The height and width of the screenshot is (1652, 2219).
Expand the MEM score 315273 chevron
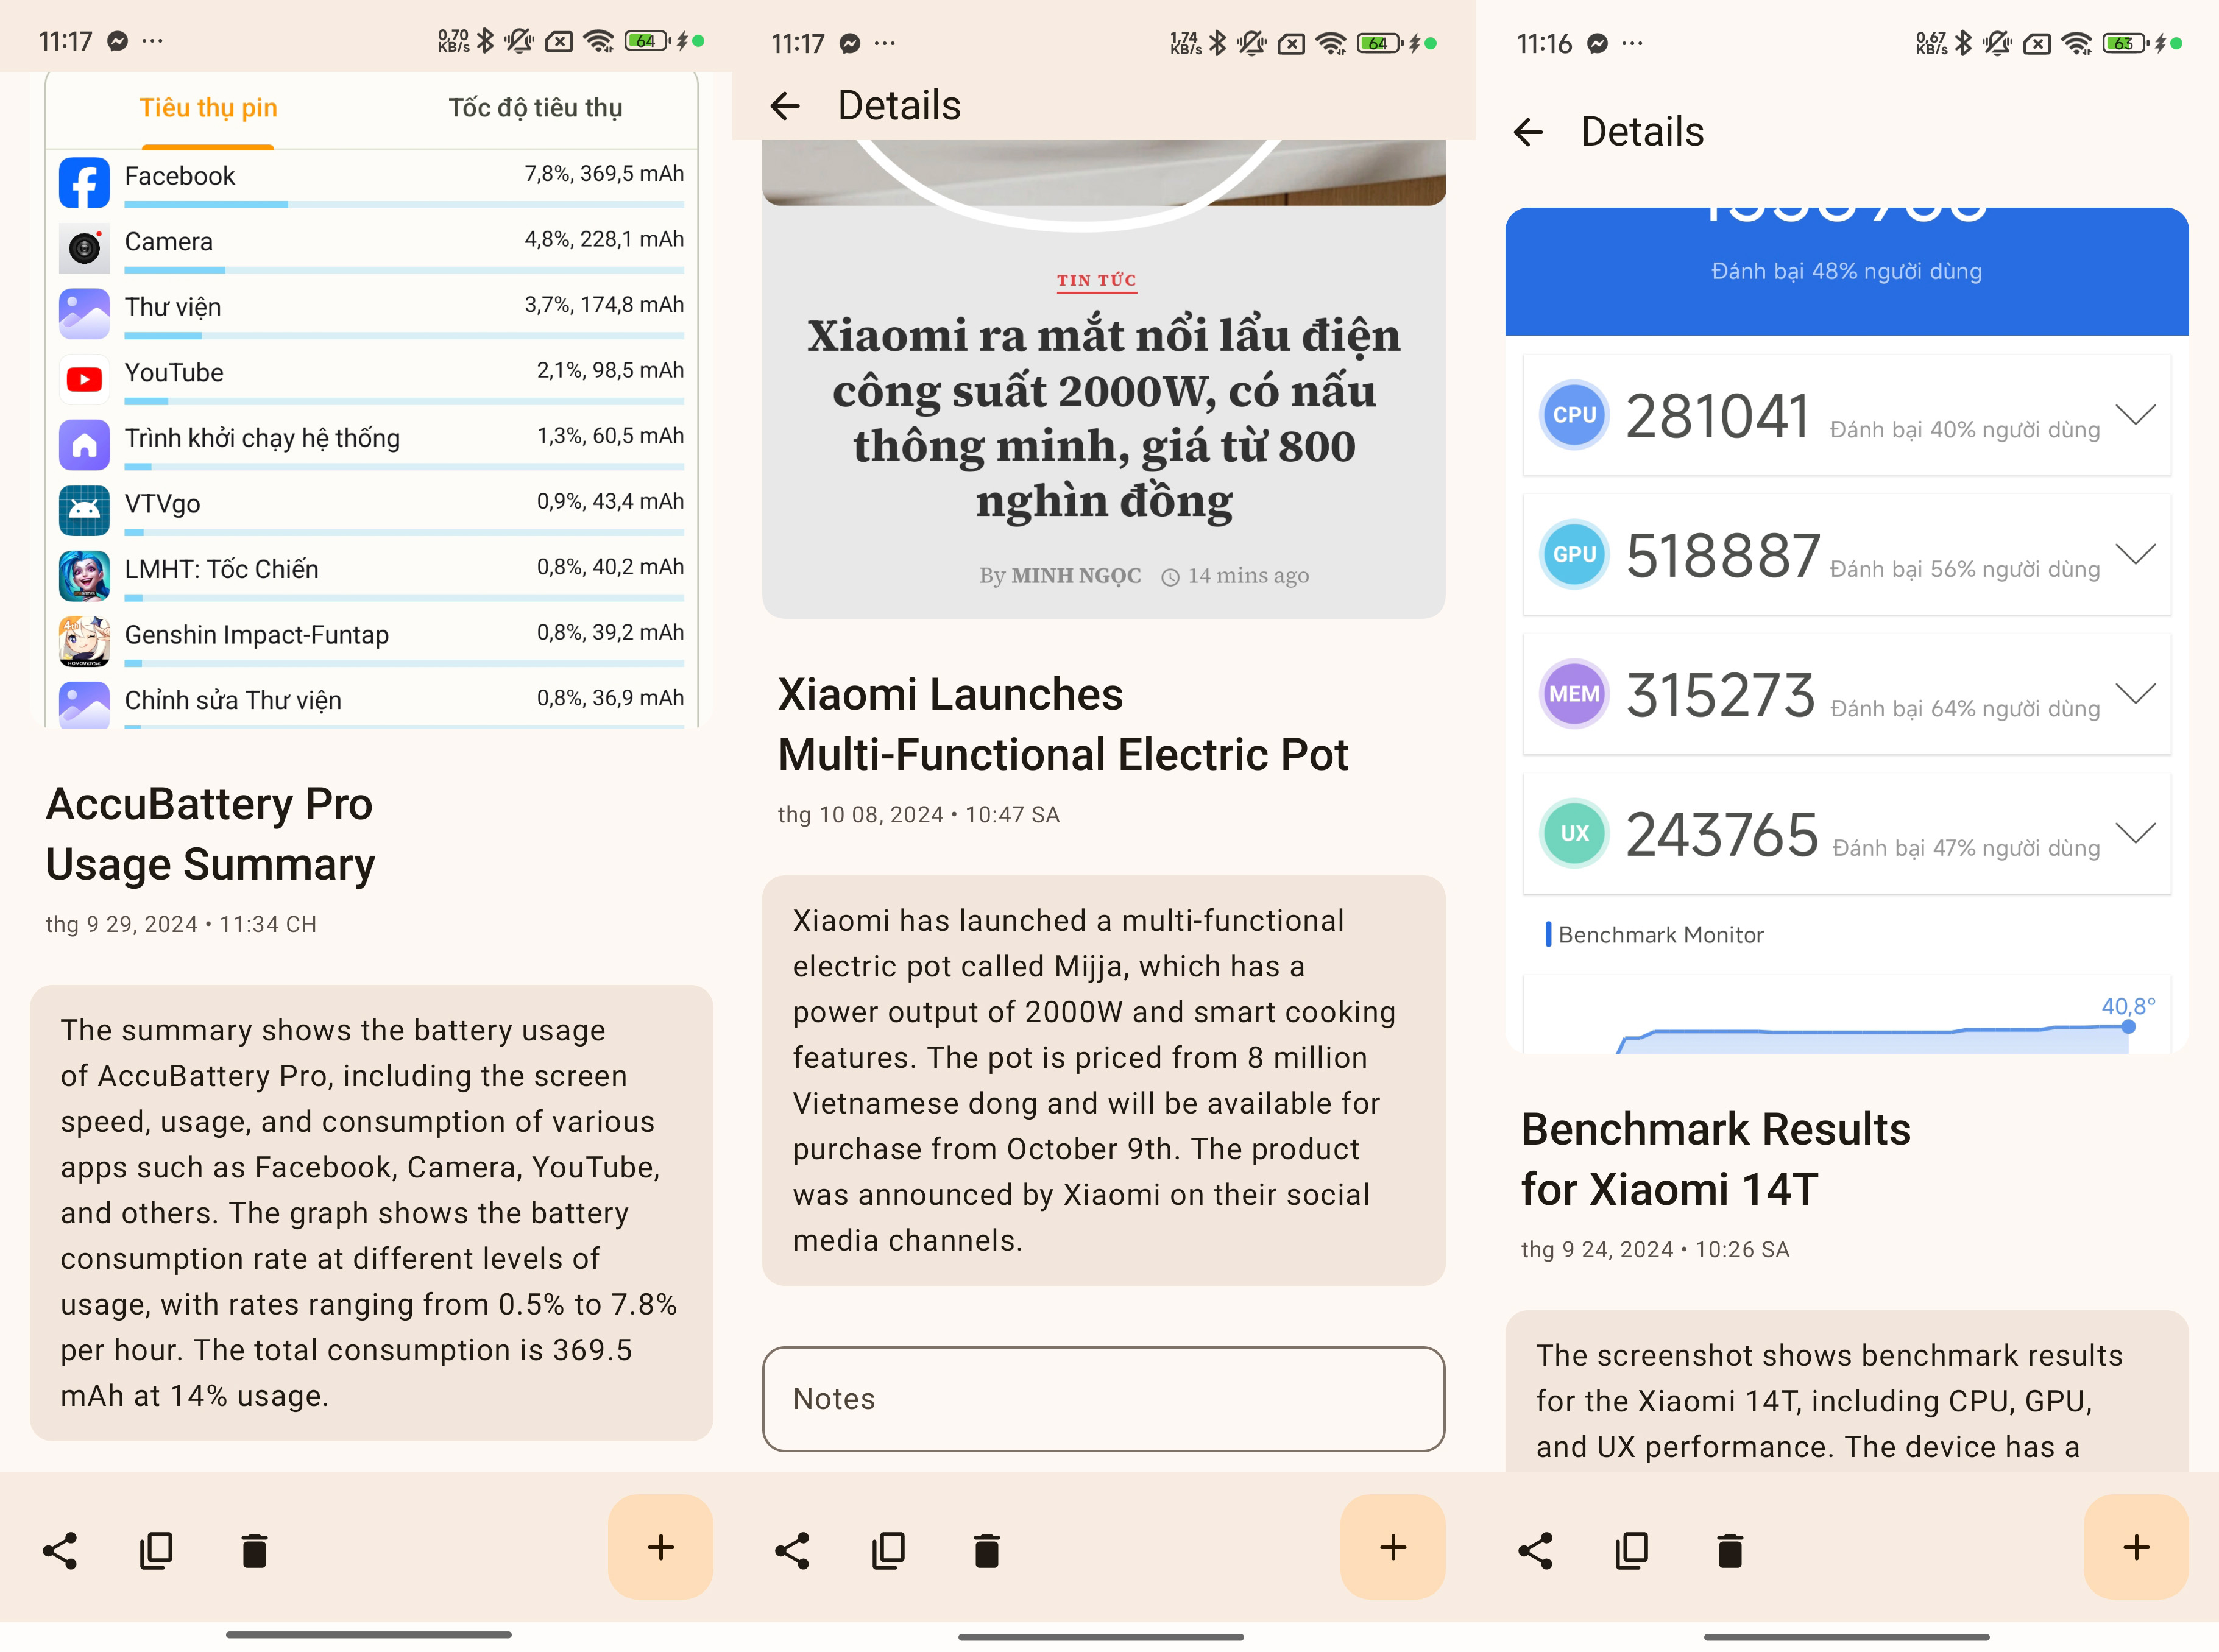(x=2135, y=693)
